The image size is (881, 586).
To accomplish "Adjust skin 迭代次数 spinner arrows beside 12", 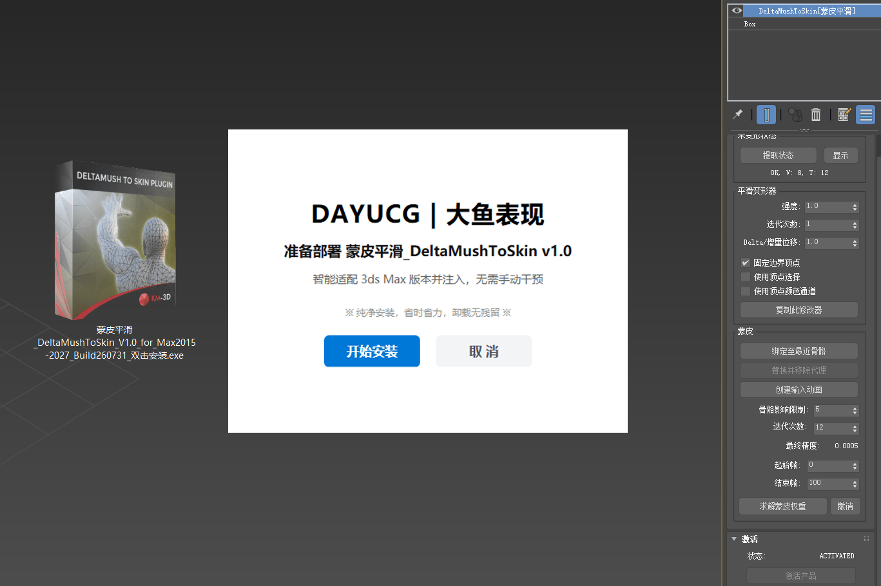I will (x=855, y=428).
